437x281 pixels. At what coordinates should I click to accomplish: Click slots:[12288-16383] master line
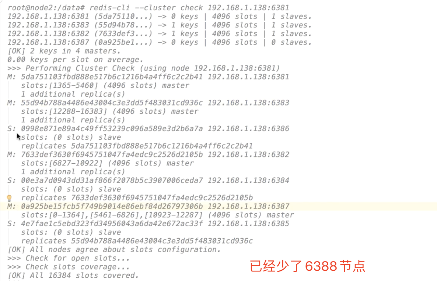tap(110, 111)
